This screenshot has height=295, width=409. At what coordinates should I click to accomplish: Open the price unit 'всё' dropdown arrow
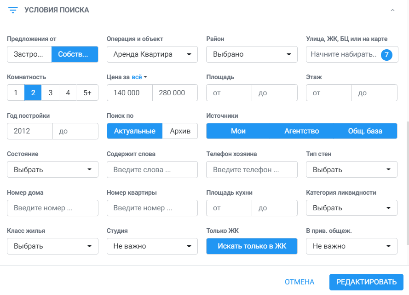click(145, 77)
